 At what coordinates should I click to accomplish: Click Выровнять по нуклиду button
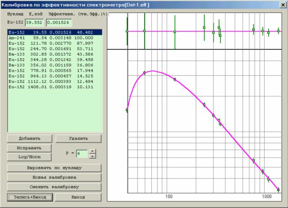pos(54,168)
